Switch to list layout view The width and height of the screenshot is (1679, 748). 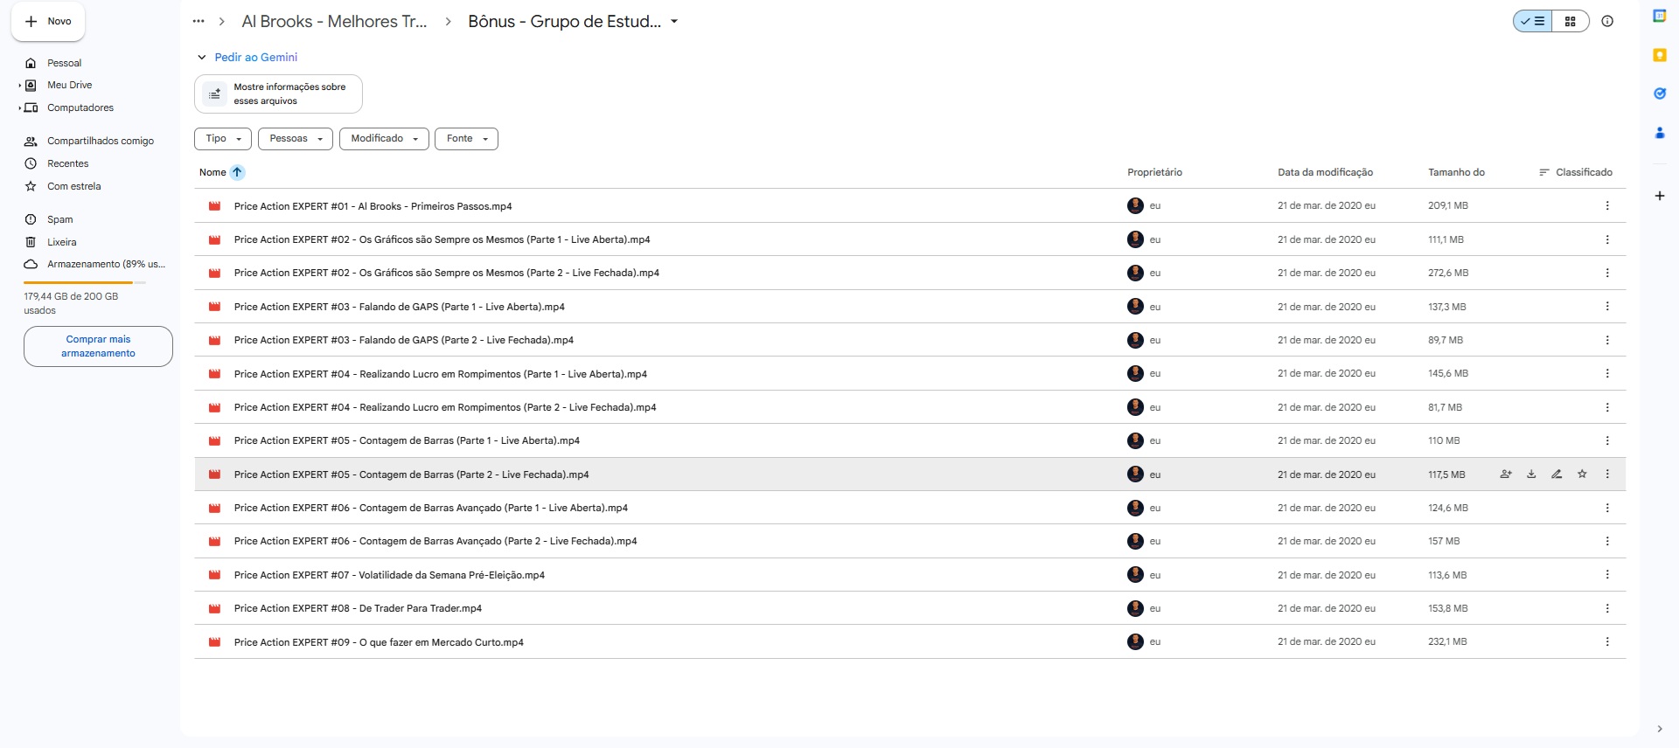tap(1533, 22)
